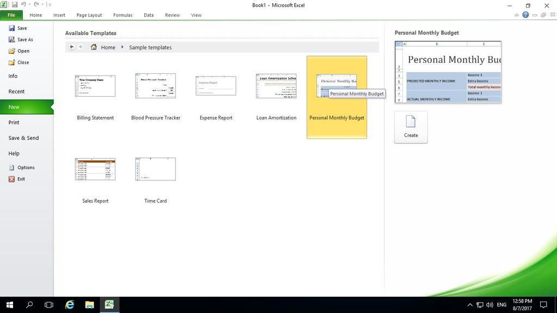Viewport: 557px width, 313px height.
Task: Switch to the View ribbon tab
Action: click(x=196, y=15)
